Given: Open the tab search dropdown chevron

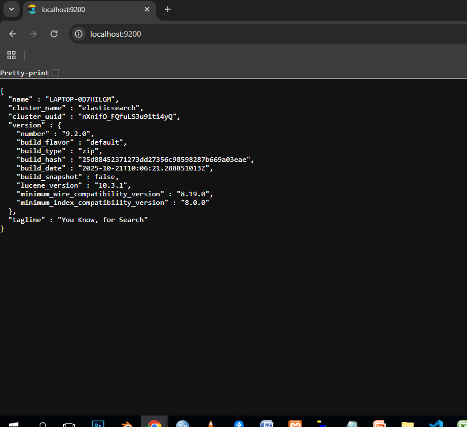Looking at the screenshot, I should [x=11, y=9].
